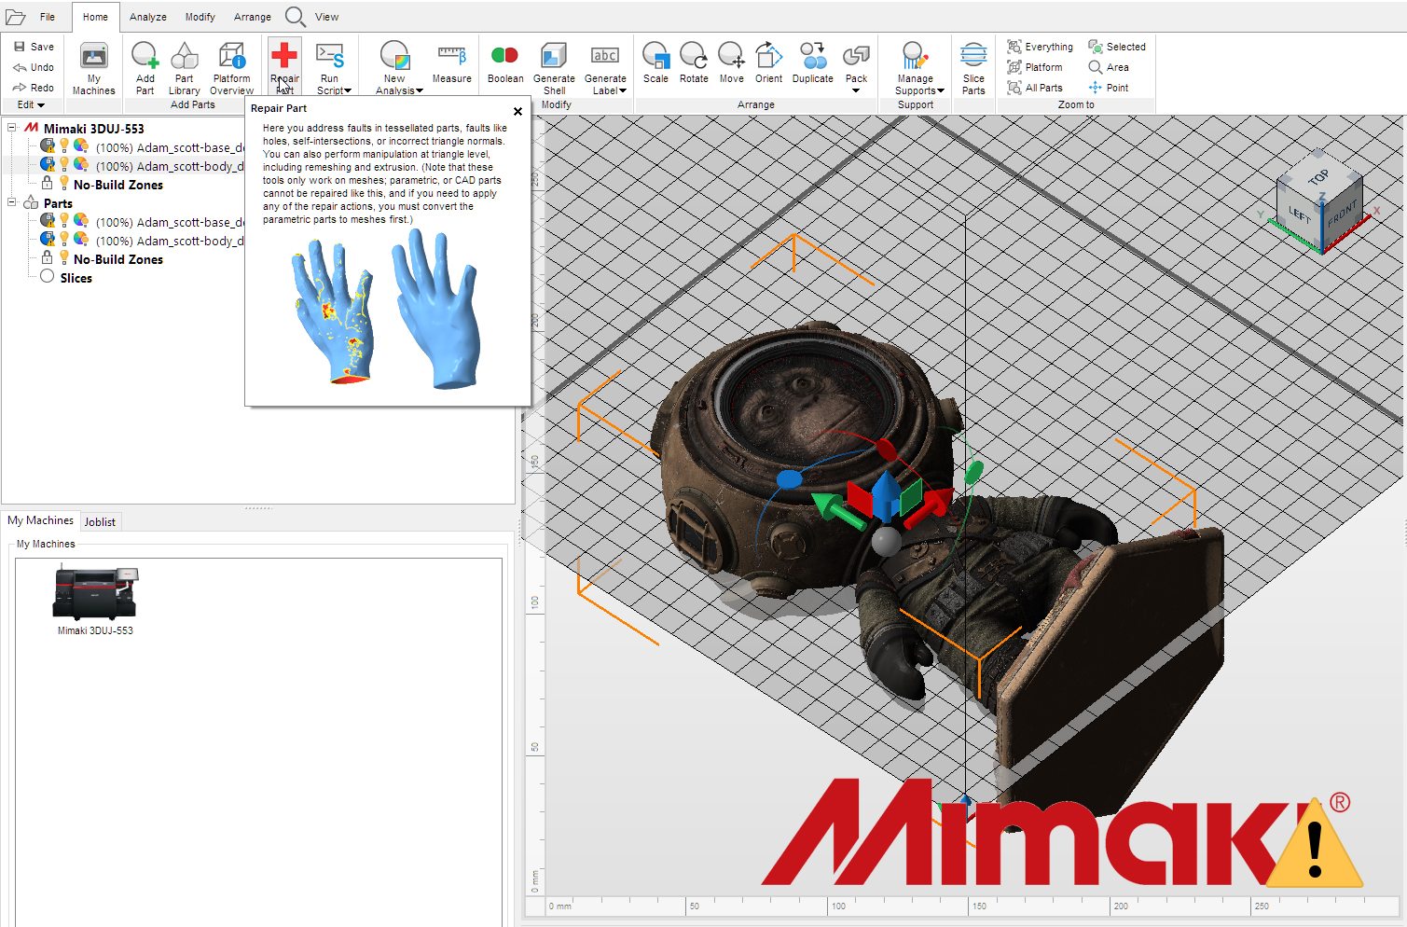Screen dimensions: 1407x927
Task: Zoom to Selected
Action: click(x=1117, y=47)
